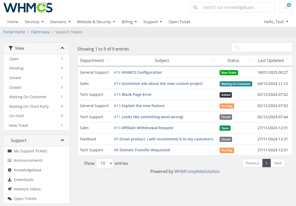Open the shopping cart icon
296x206 pixels.
pyautogui.click(x=286, y=7)
